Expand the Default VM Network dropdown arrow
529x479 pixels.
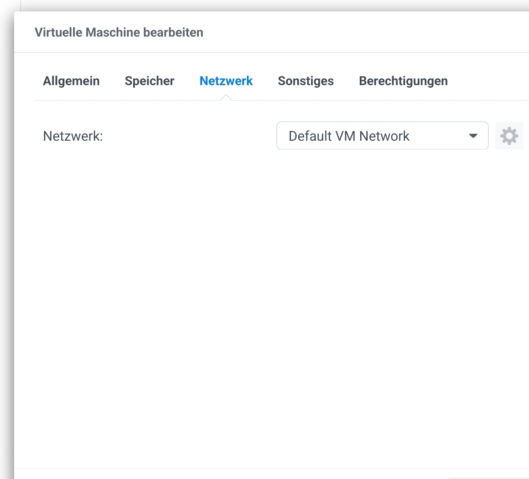(x=473, y=136)
